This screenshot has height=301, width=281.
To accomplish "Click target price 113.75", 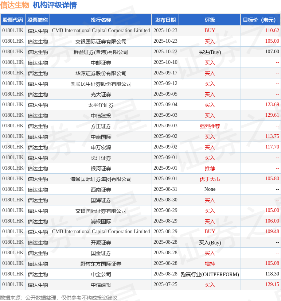I will coord(272,136).
